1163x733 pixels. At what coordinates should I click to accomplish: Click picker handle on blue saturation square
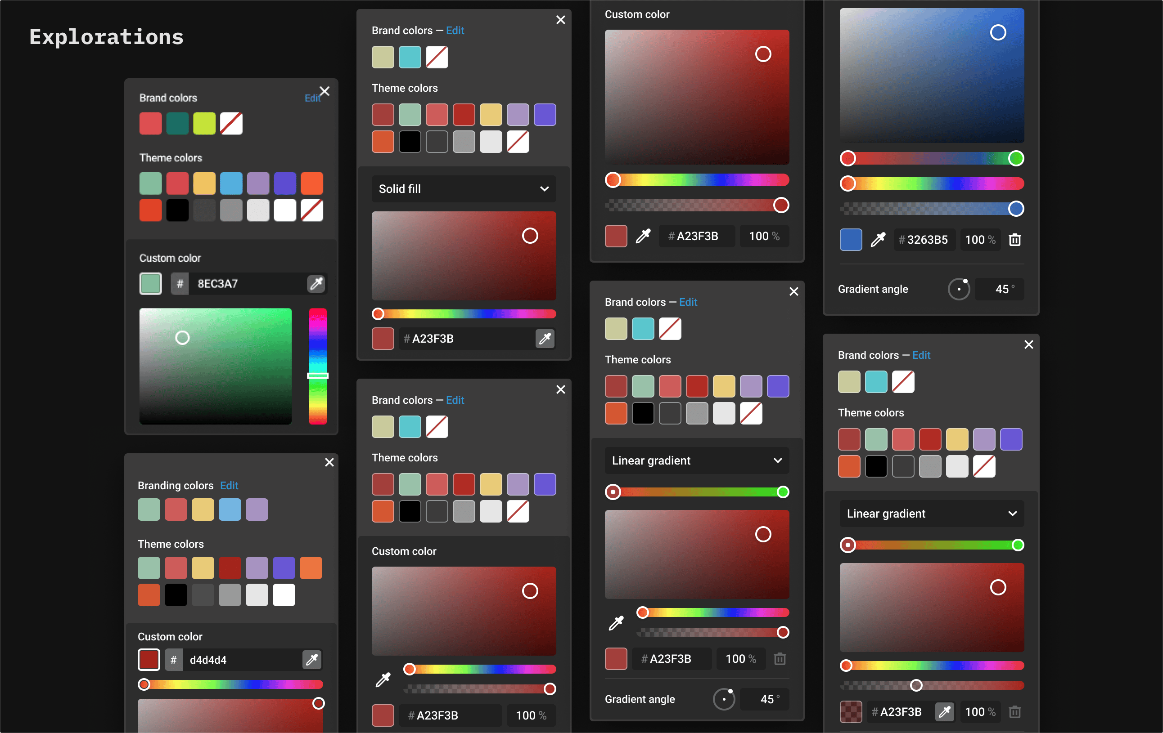pyautogui.click(x=998, y=32)
